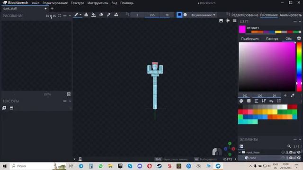The image size is (303, 170).
Task: Click bottom status bar left arrow
Action: (x=75, y=159)
